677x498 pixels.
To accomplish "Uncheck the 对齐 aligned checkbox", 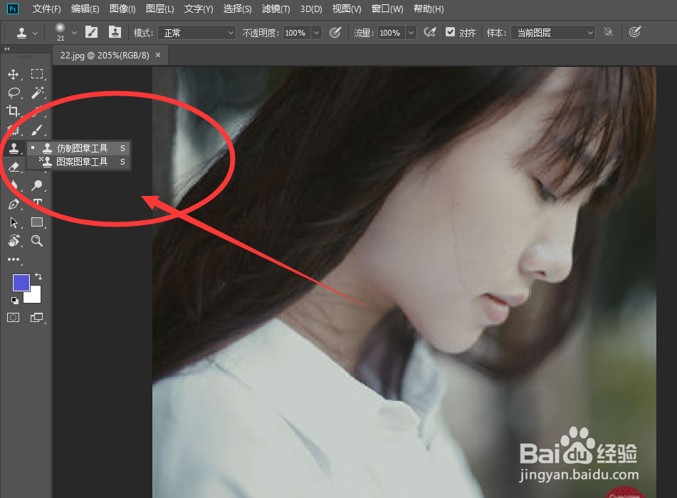I will tap(451, 32).
